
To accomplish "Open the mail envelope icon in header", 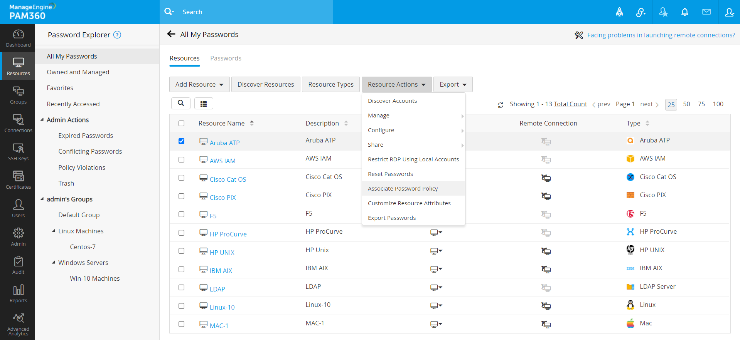I will coord(706,12).
